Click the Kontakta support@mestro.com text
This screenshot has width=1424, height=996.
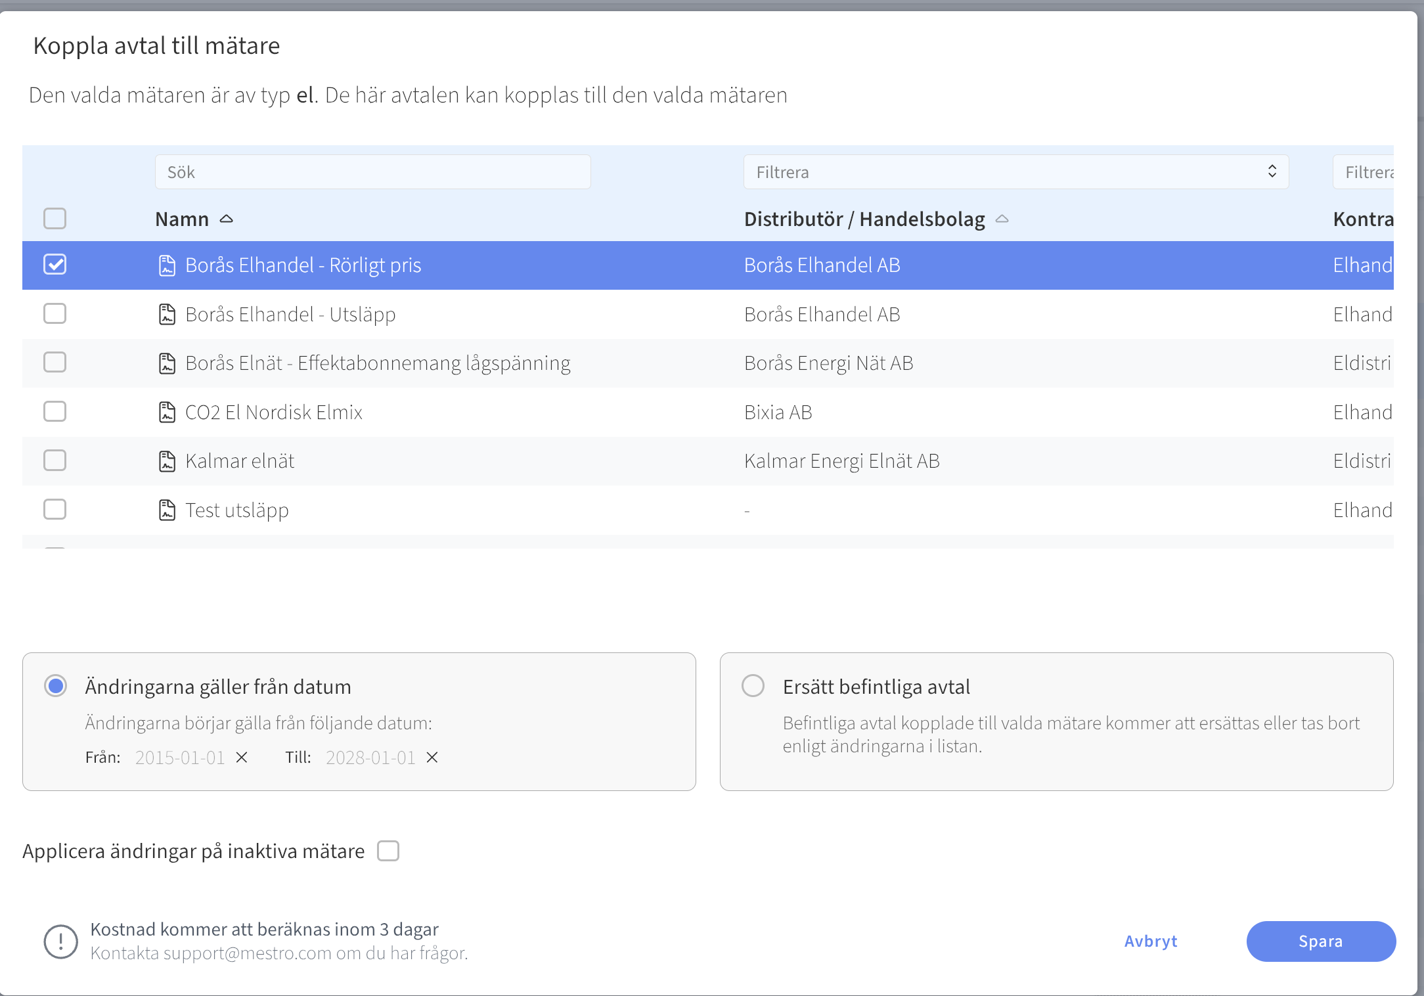click(279, 953)
